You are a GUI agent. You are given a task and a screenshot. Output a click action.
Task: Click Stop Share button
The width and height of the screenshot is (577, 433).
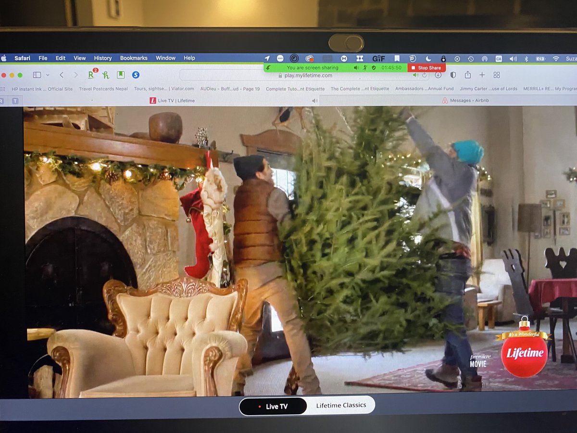(426, 68)
